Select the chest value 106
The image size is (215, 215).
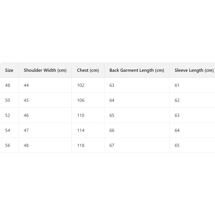click(x=81, y=100)
